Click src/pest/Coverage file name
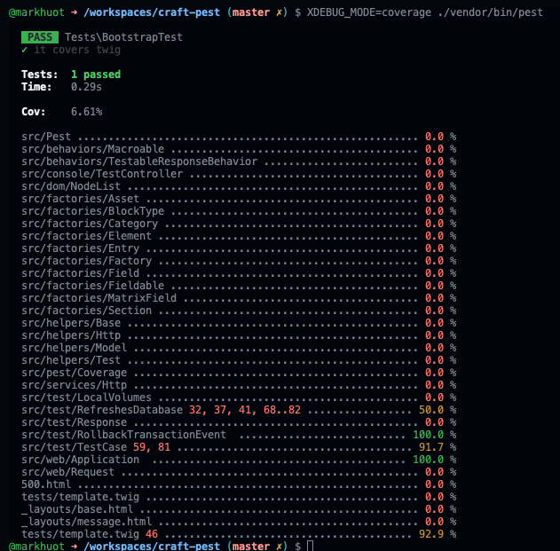This screenshot has width=560, height=551. pos(75,373)
